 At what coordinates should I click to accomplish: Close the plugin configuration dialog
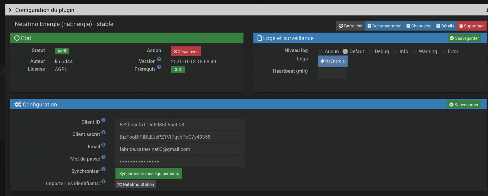[x=487, y=10]
